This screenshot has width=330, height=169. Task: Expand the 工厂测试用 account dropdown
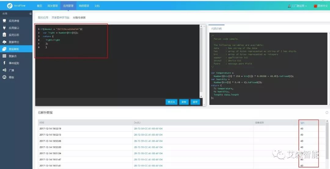(297, 6)
